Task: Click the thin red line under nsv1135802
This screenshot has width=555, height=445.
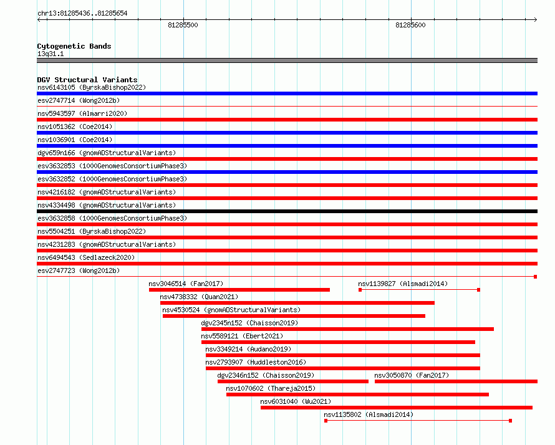Action: coord(418,421)
